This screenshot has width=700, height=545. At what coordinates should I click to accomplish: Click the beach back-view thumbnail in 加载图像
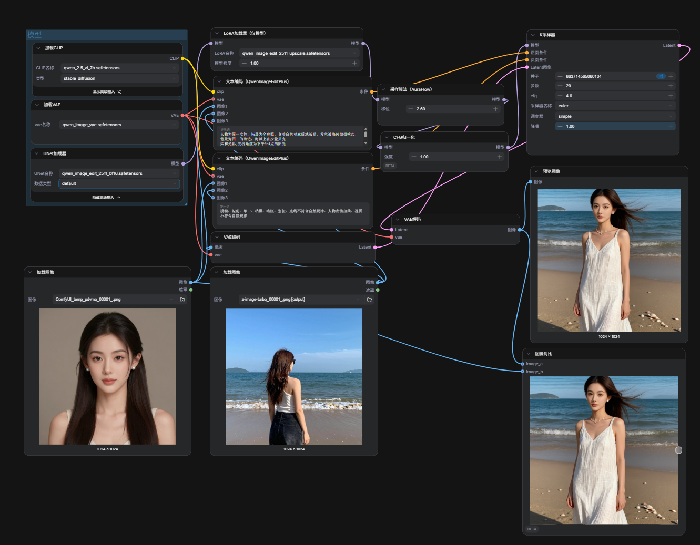[294, 376]
